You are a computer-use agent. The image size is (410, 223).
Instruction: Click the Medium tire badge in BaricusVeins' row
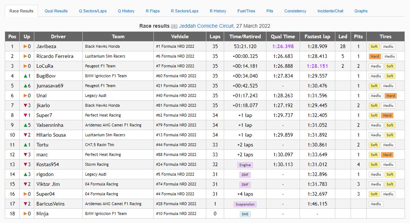coord(376,204)
